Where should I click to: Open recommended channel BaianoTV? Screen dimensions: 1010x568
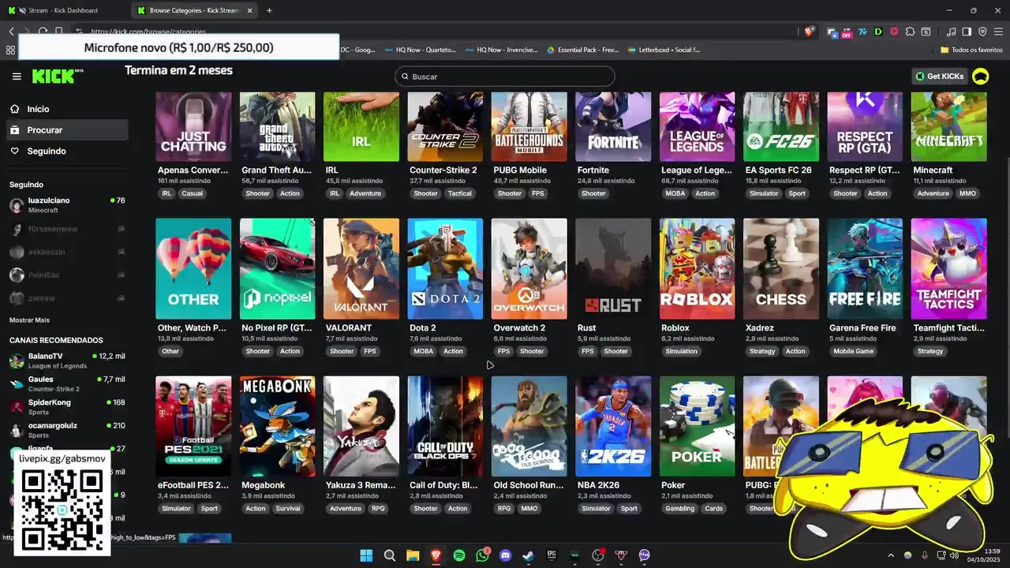pos(66,361)
